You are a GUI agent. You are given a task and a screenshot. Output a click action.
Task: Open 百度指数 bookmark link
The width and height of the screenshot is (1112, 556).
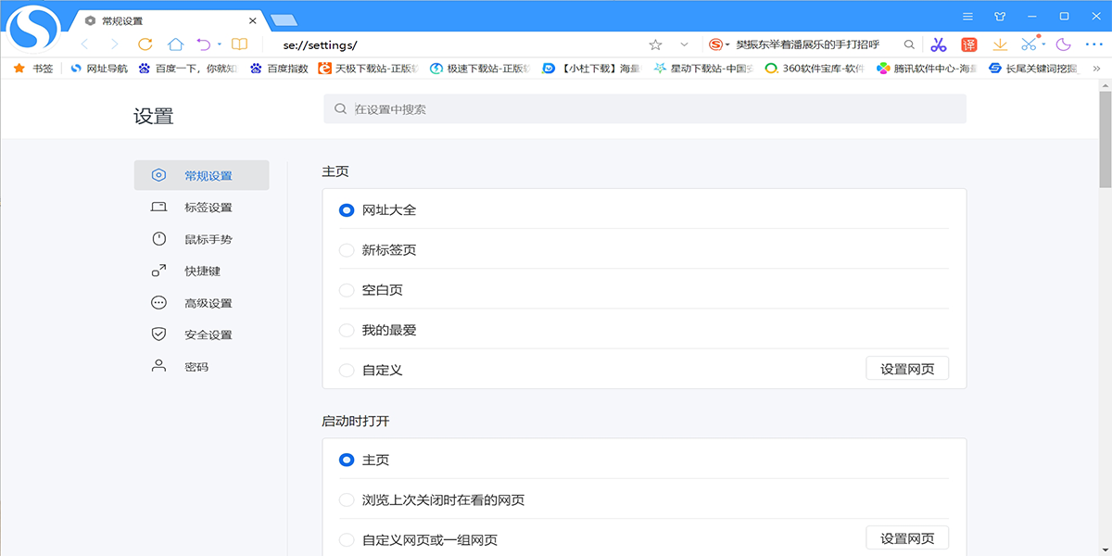(x=279, y=69)
